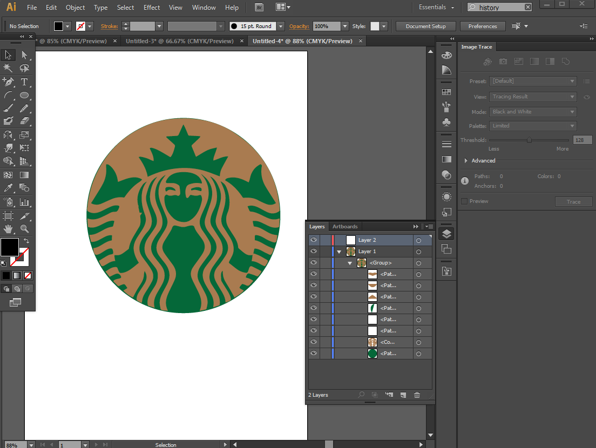This screenshot has height=448, width=596.
Task: Target Layer 2 using its circle indicator
Action: point(418,240)
